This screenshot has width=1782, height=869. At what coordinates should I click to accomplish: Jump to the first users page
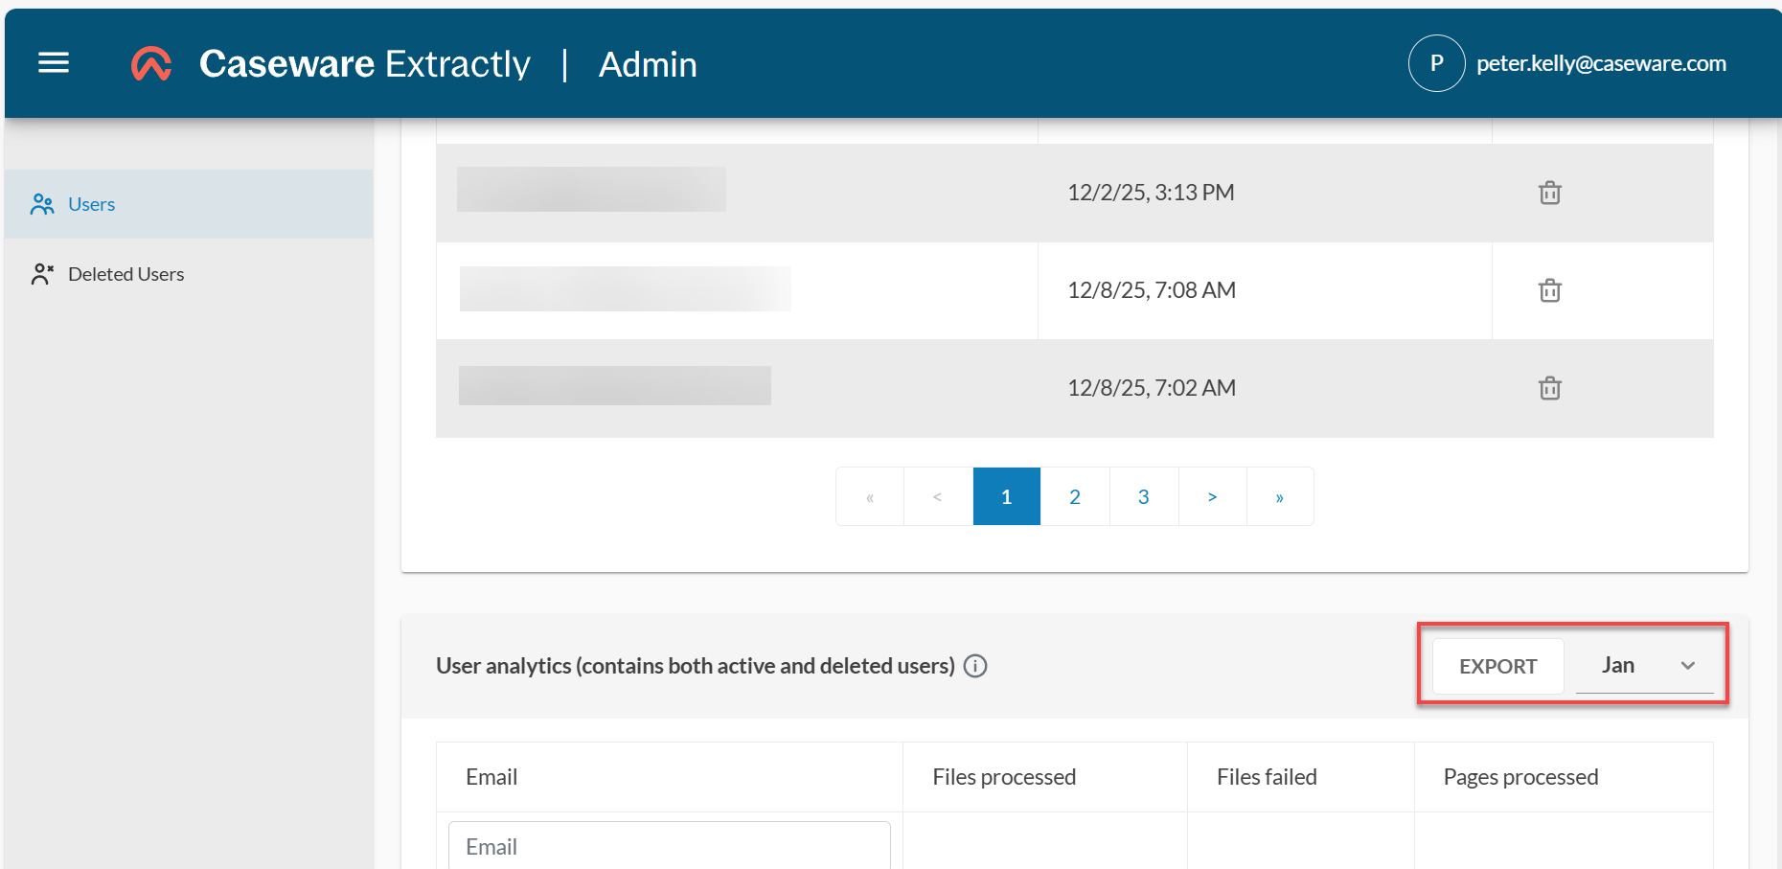click(869, 496)
